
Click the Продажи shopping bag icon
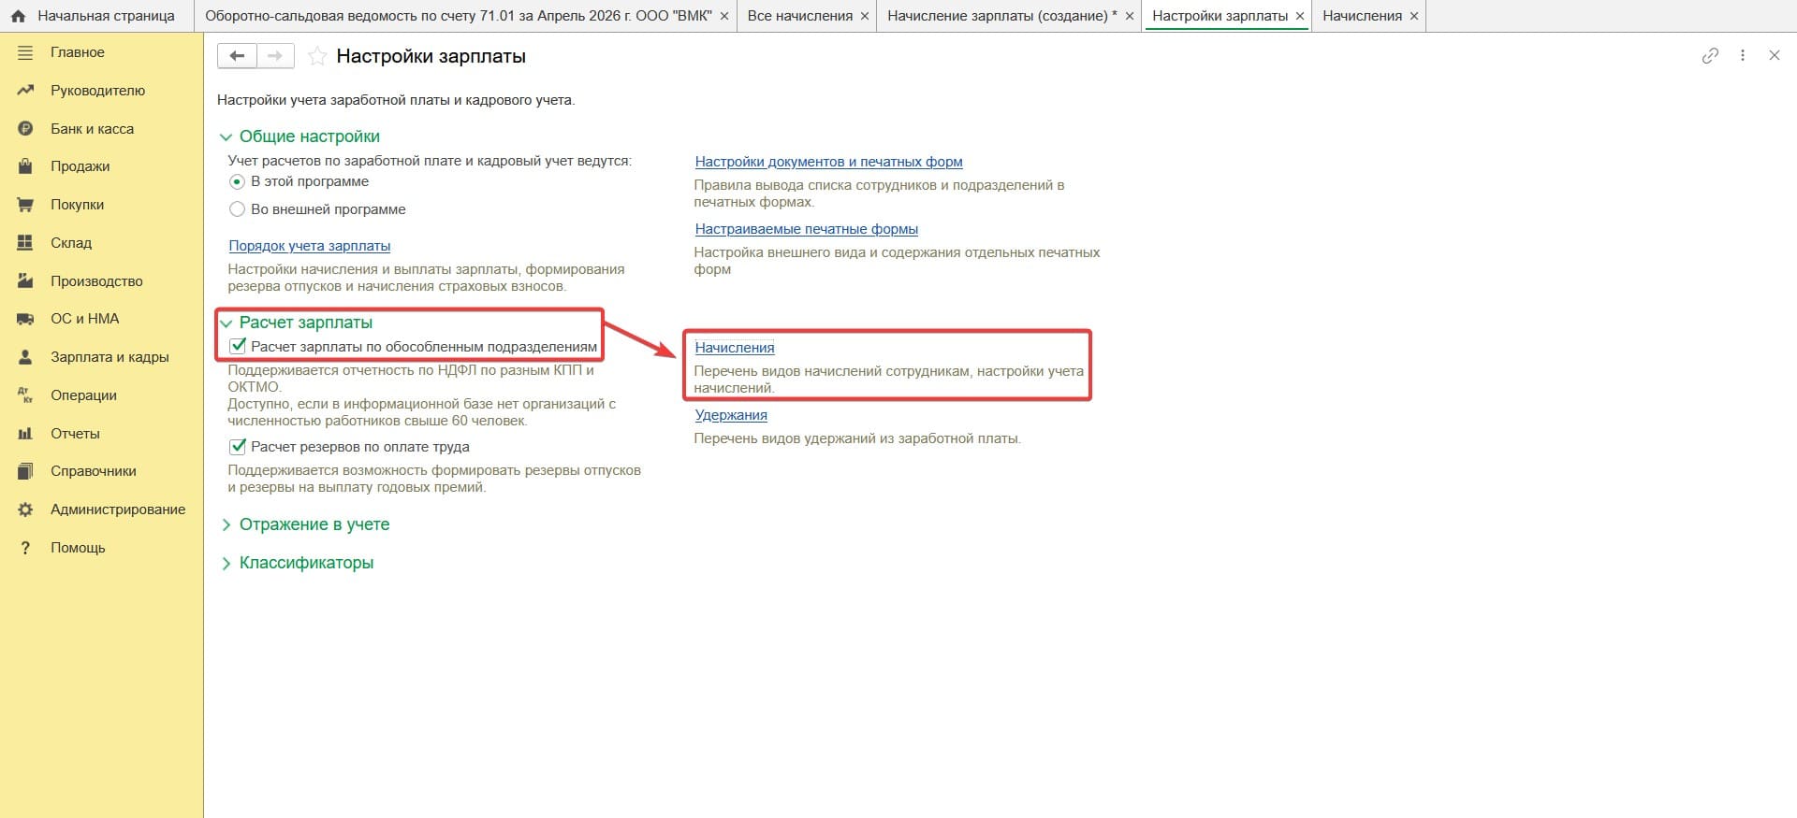[x=25, y=166]
